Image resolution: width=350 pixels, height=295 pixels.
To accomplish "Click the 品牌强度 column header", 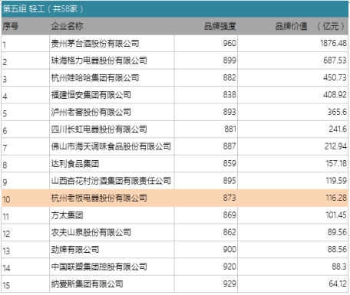I will tap(206, 26).
